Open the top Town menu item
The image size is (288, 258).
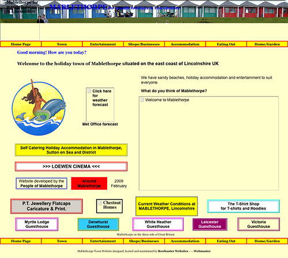point(62,44)
